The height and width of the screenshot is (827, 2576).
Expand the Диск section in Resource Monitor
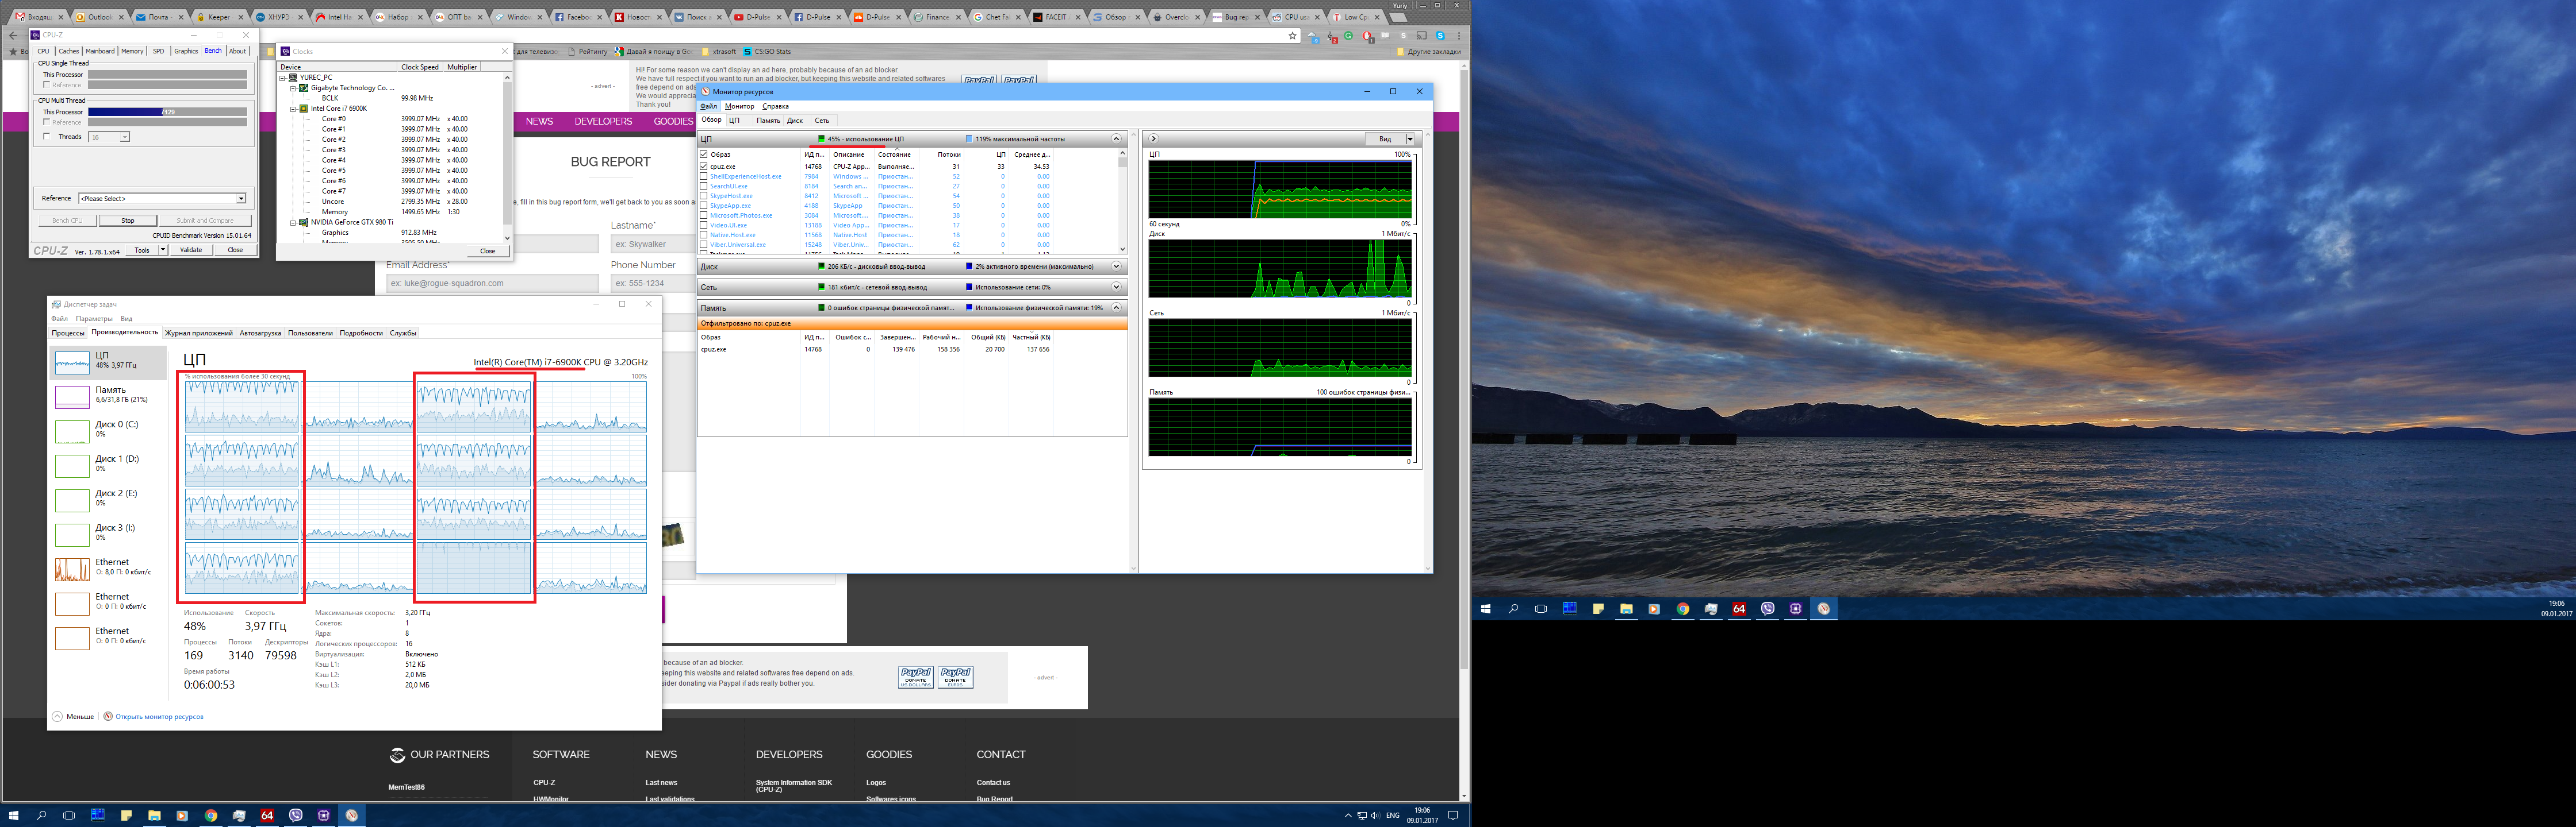tap(1116, 266)
